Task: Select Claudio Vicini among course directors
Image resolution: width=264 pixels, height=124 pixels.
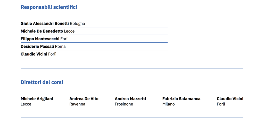Action: [230, 99]
